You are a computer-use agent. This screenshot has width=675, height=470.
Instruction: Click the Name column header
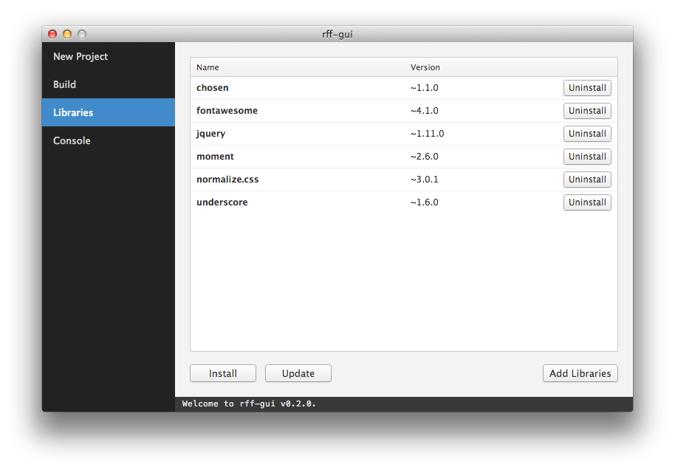pyautogui.click(x=208, y=67)
